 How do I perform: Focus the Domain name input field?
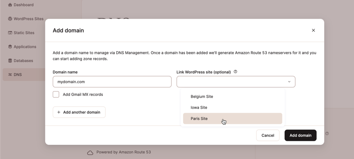[112, 82]
